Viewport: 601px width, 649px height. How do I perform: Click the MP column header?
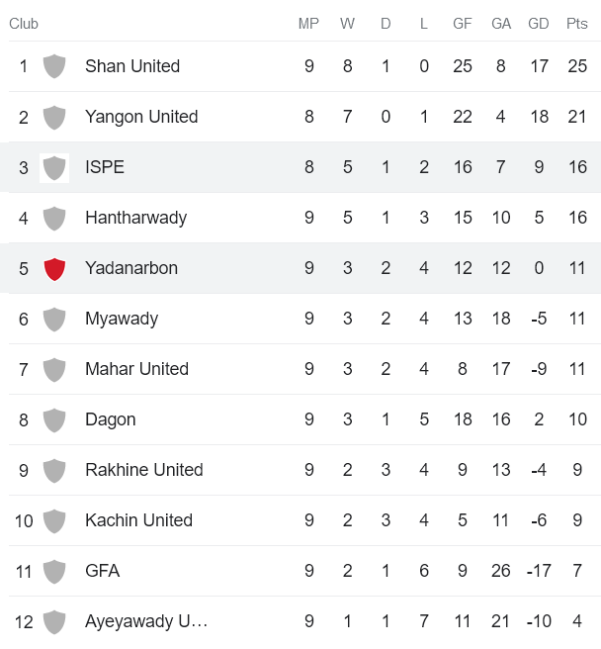click(308, 24)
